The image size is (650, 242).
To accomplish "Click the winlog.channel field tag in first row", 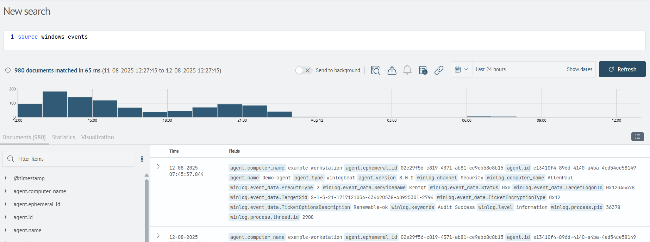I will (437, 178).
